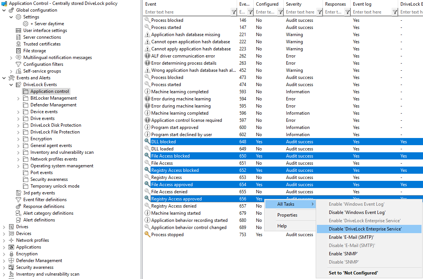Choose Set to 'Not Configured'
The width and height of the screenshot is (423, 279).
tap(353, 273)
